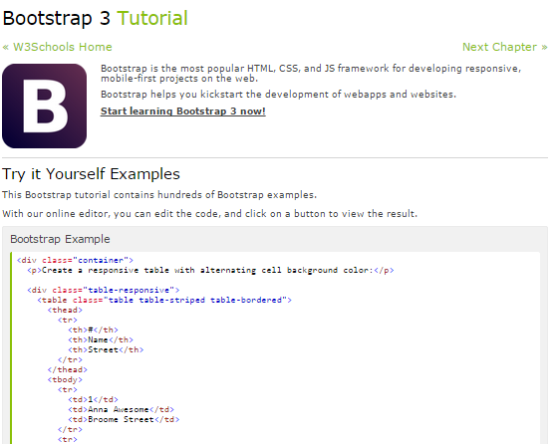
Task: Click the closing thead tag line
Action: pyautogui.click(x=67, y=369)
